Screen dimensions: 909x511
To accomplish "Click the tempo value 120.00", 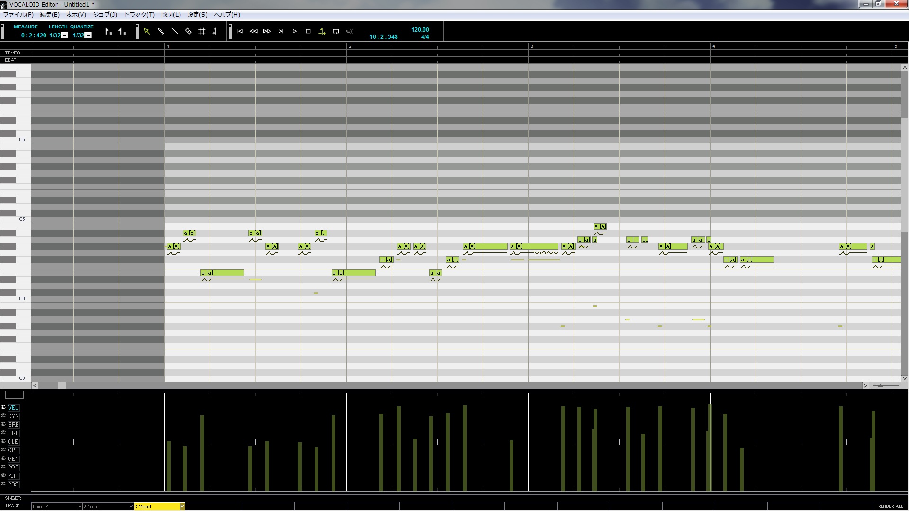I will click(x=420, y=30).
